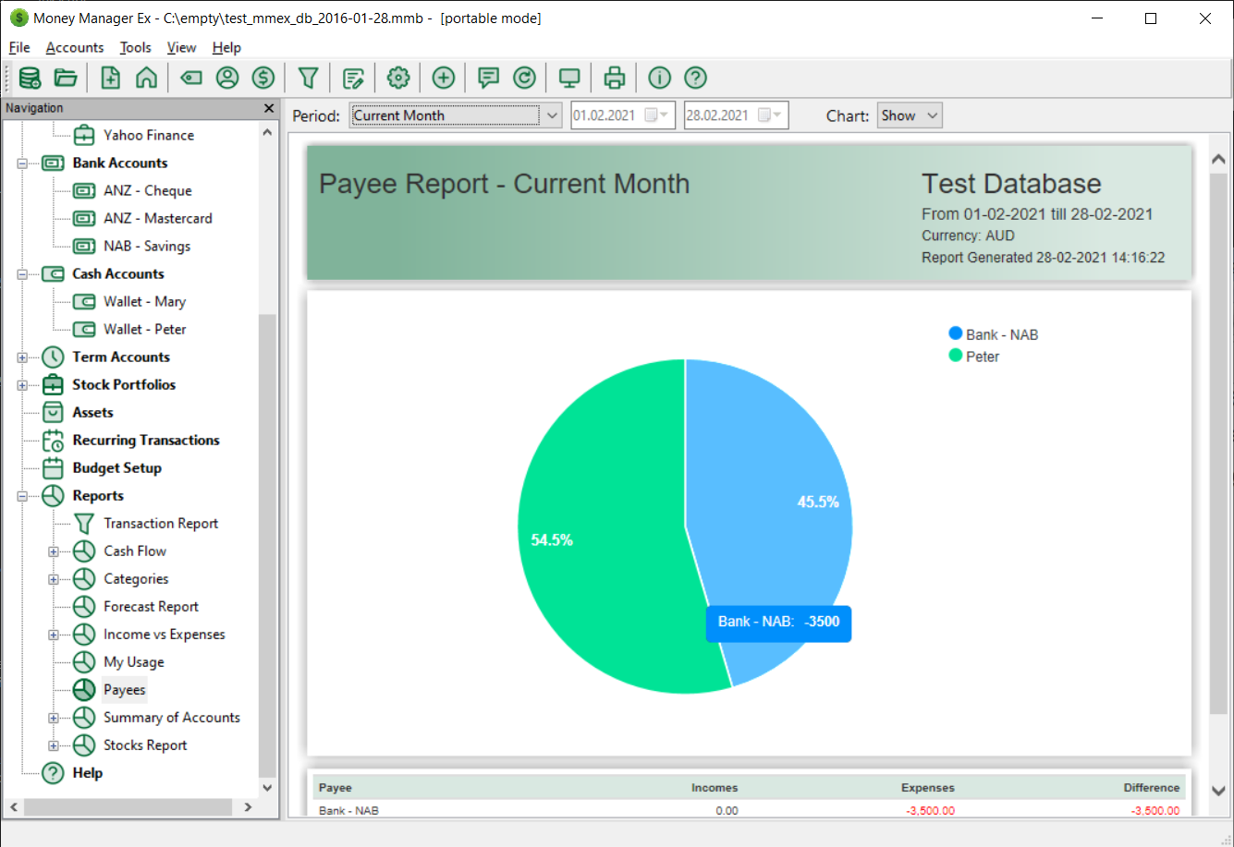Screen dimensions: 1234x847
Task: Open the Accounts menu
Action: click(75, 47)
